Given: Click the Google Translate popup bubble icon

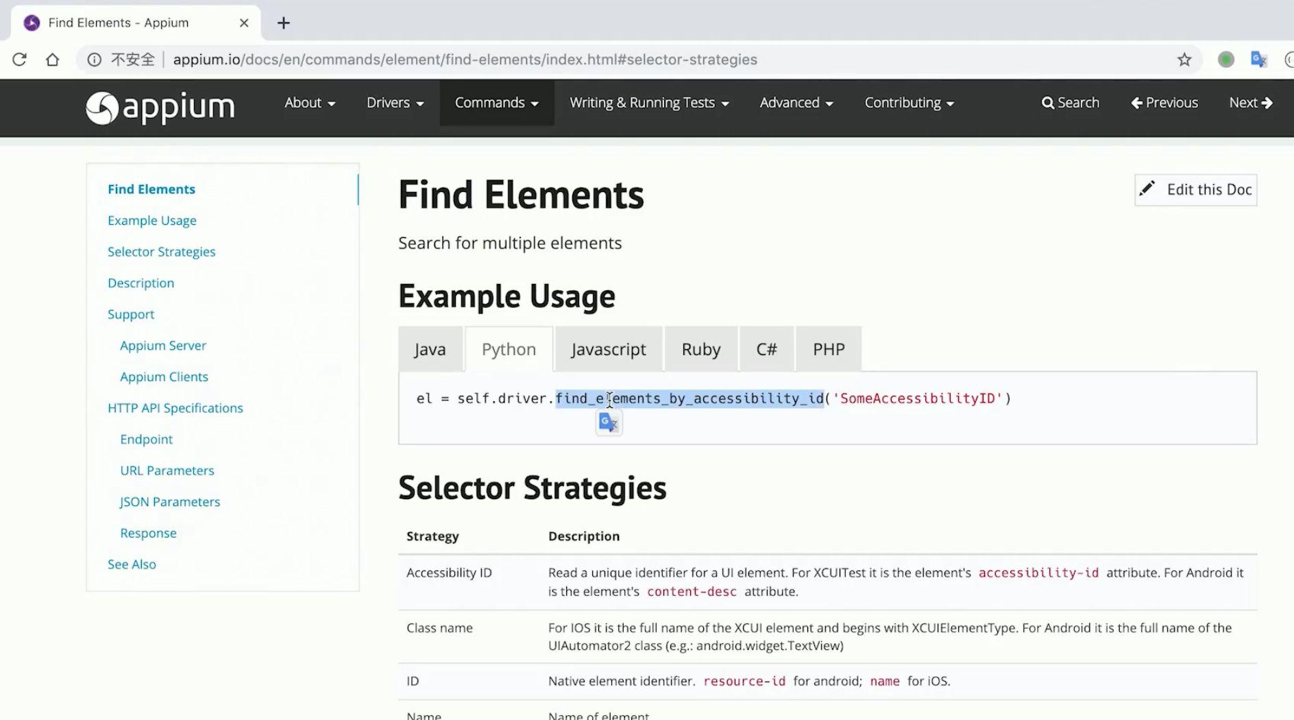Looking at the screenshot, I should pyautogui.click(x=609, y=422).
